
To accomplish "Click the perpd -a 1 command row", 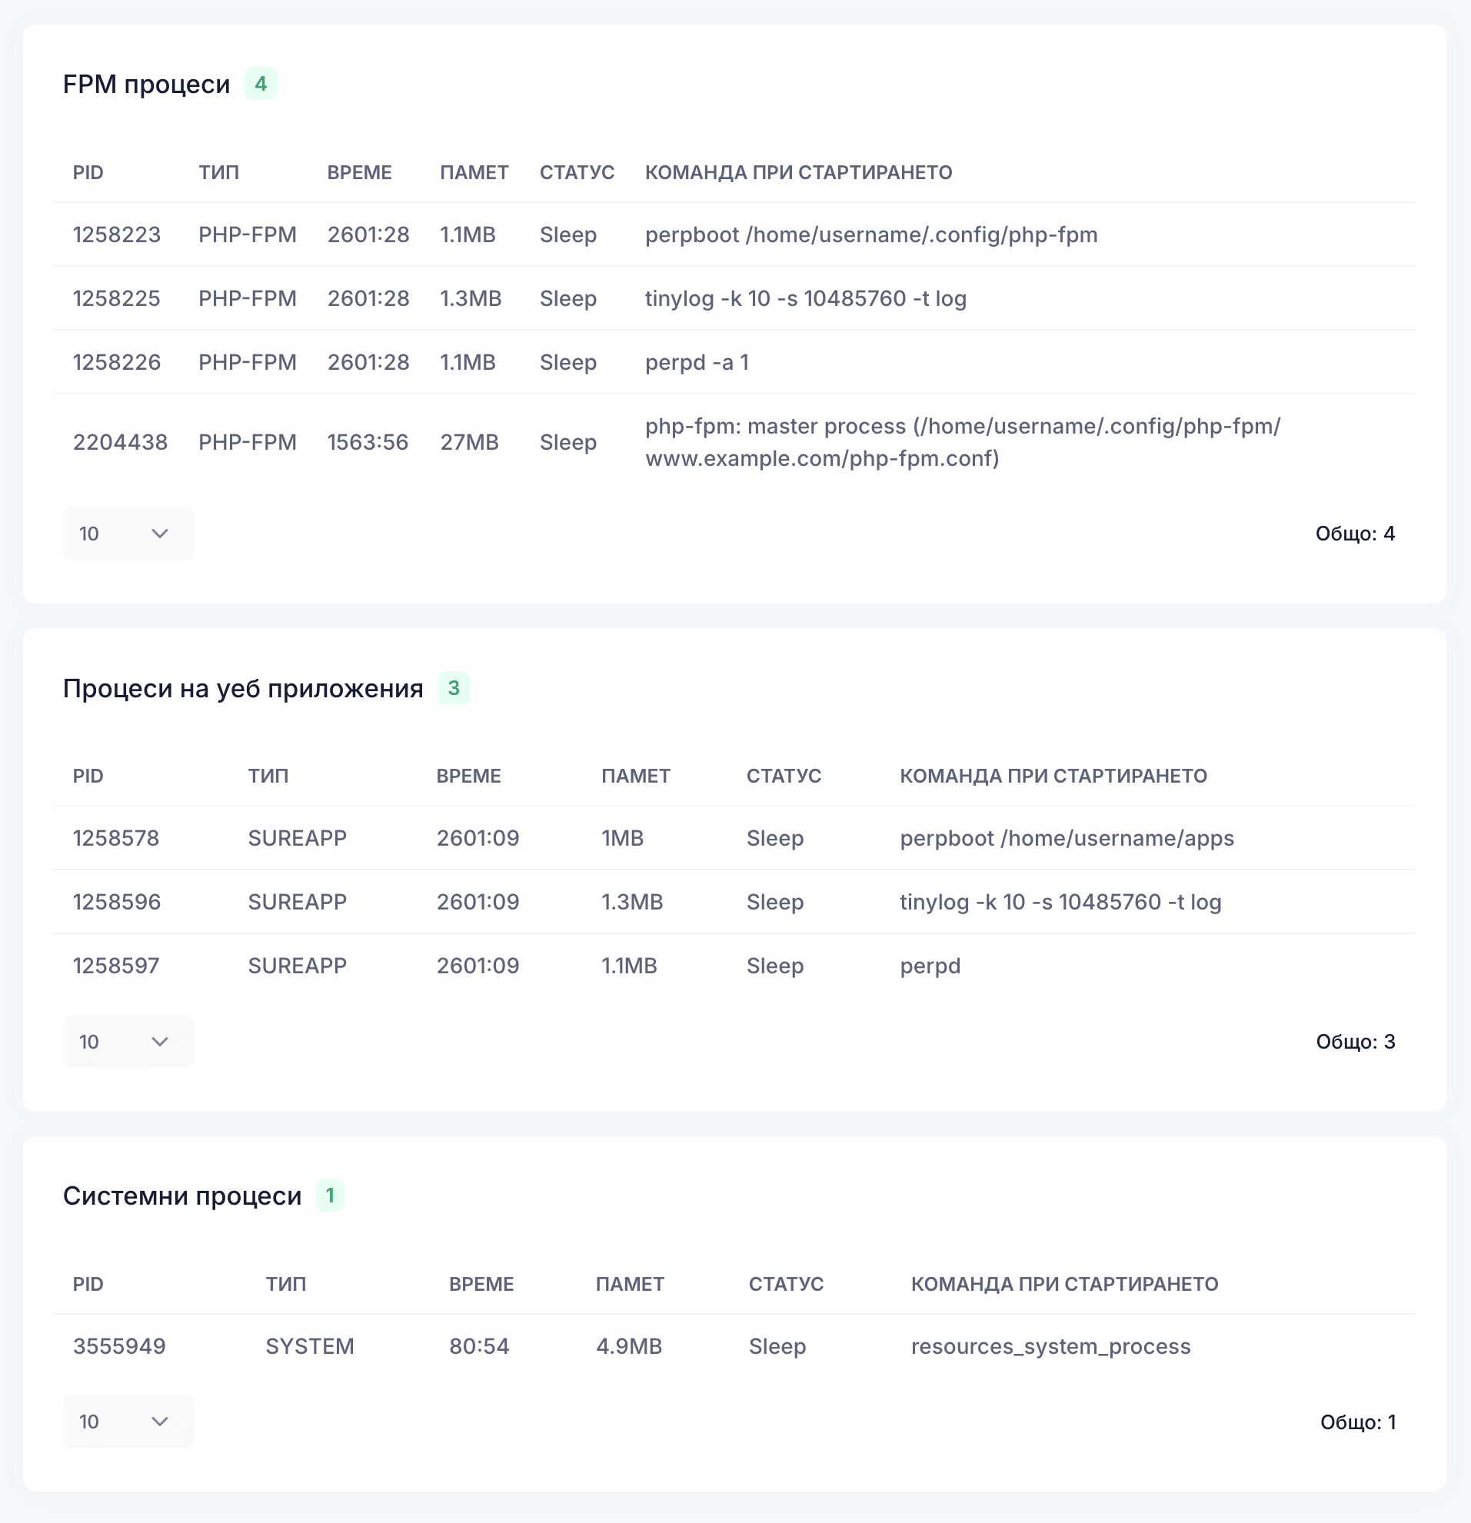I will tap(696, 363).
